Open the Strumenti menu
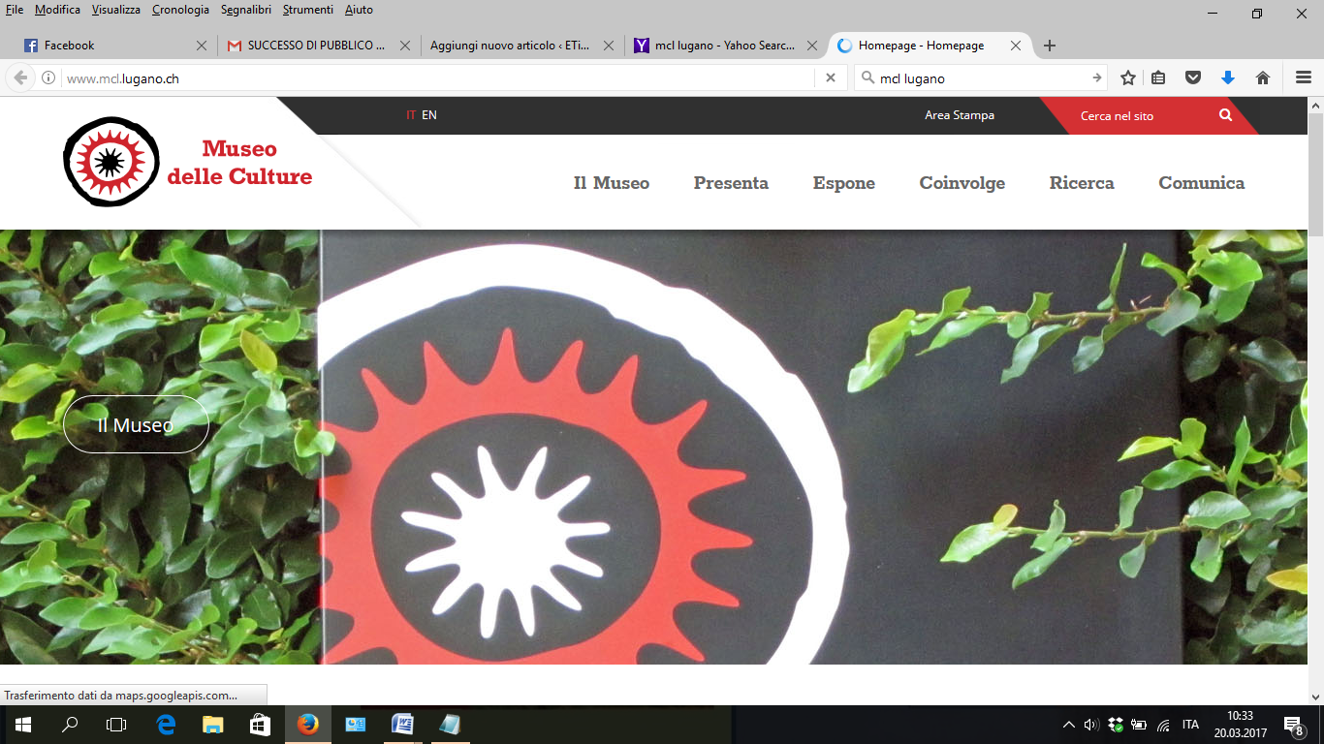The height and width of the screenshot is (744, 1324). 308,10
